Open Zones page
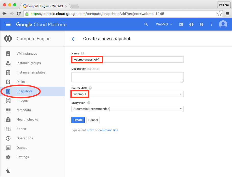The image size is (232, 177). coord(21,129)
